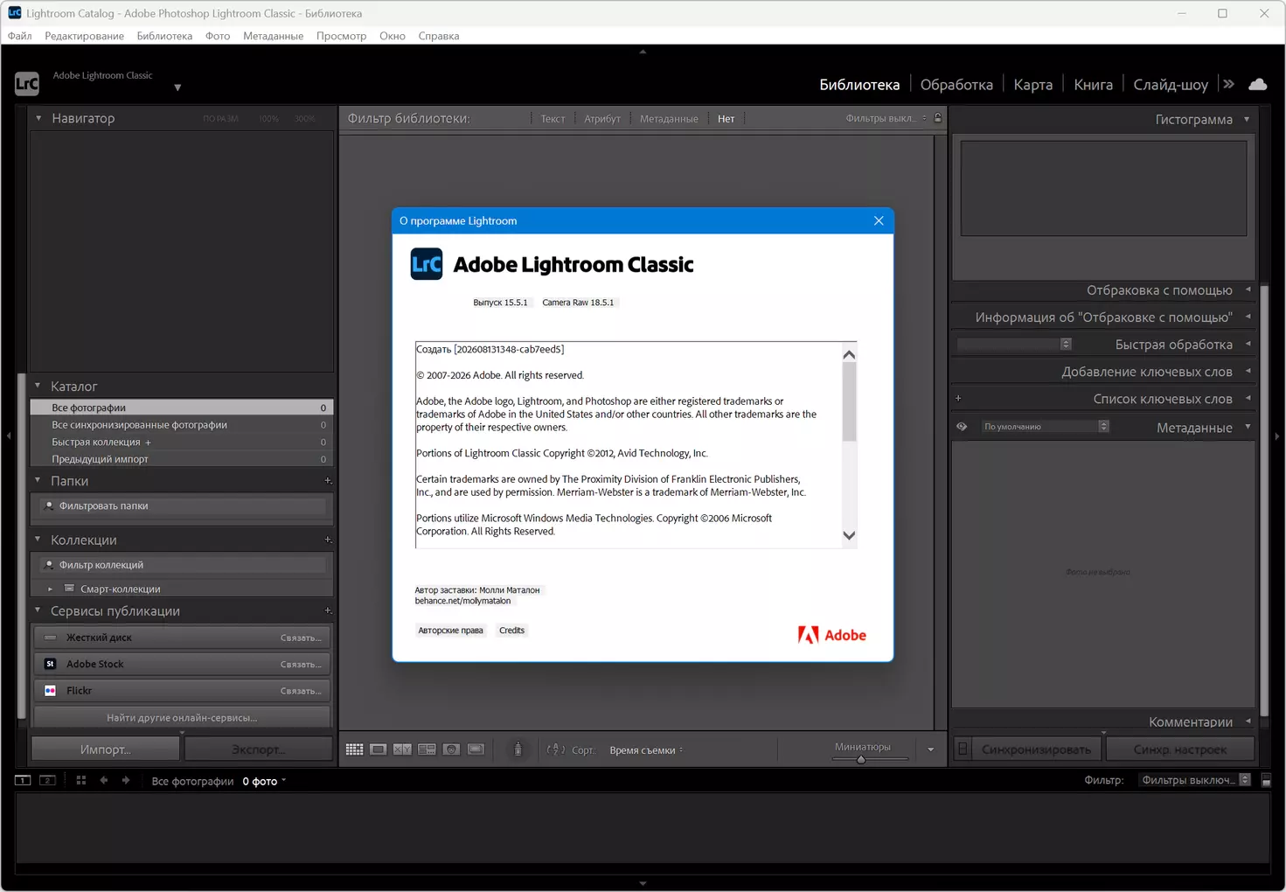Add folder using plus in Папки panel

328,480
